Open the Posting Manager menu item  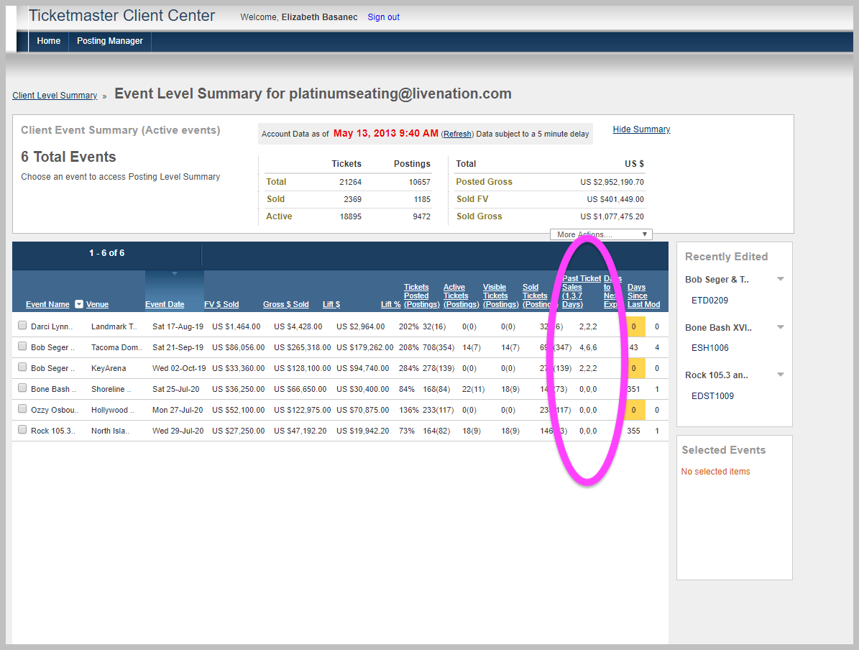pos(109,41)
